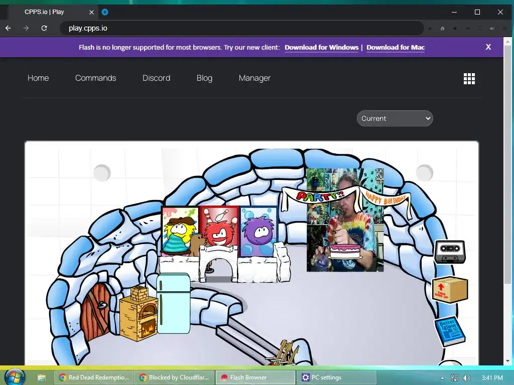Open the Commands page
Screen dimensions: 514x385
click(95, 78)
